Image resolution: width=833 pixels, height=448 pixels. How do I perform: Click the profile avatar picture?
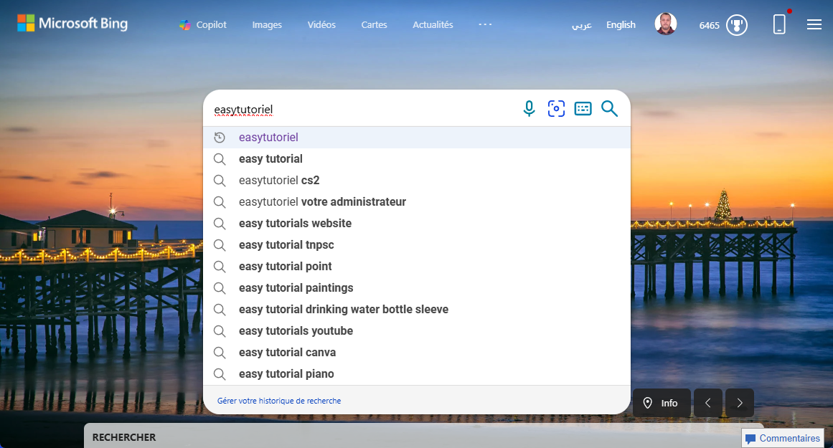point(666,23)
